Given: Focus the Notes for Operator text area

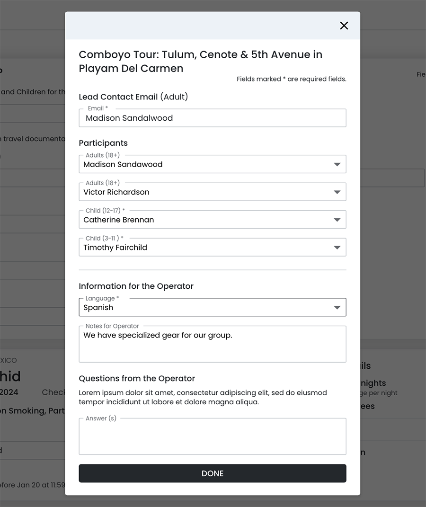Looking at the screenshot, I should tap(212, 345).
